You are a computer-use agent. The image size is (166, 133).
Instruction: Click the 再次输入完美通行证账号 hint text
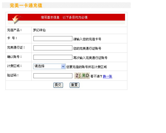tap(90, 58)
